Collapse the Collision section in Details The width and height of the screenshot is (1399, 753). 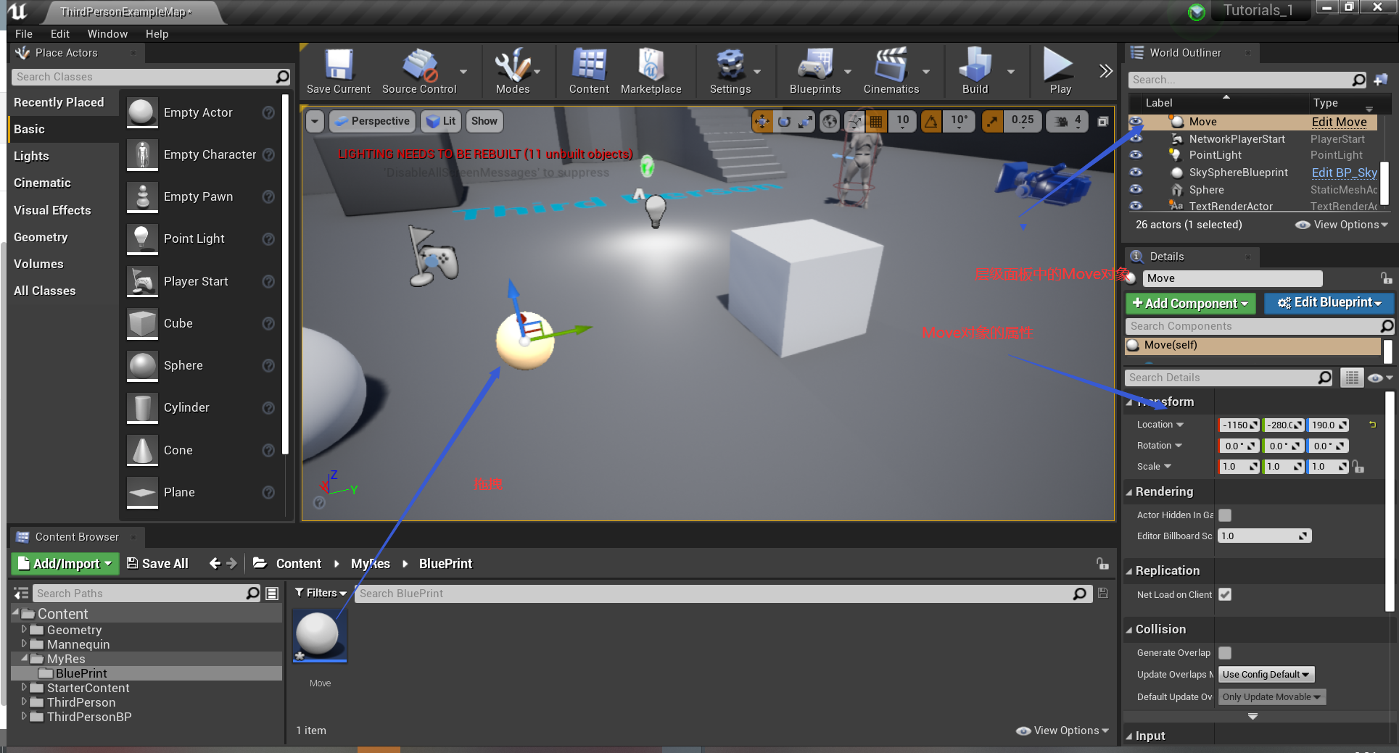click(1129, 630)
